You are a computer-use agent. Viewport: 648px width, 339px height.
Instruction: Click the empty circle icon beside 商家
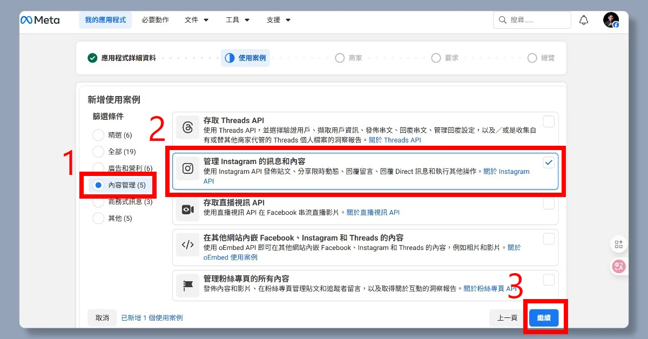click(x=340, y=58)
